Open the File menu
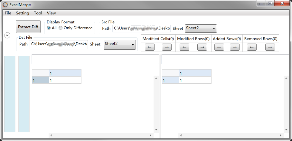Screen dimensions: 292x141 8,13
